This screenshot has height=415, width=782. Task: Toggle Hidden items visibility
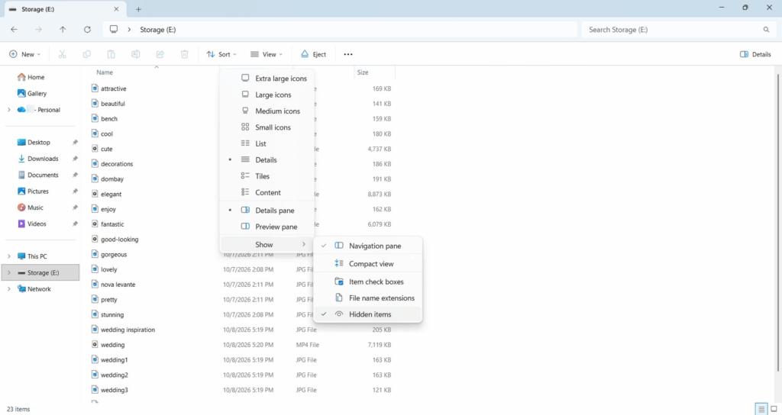[368, 314]
